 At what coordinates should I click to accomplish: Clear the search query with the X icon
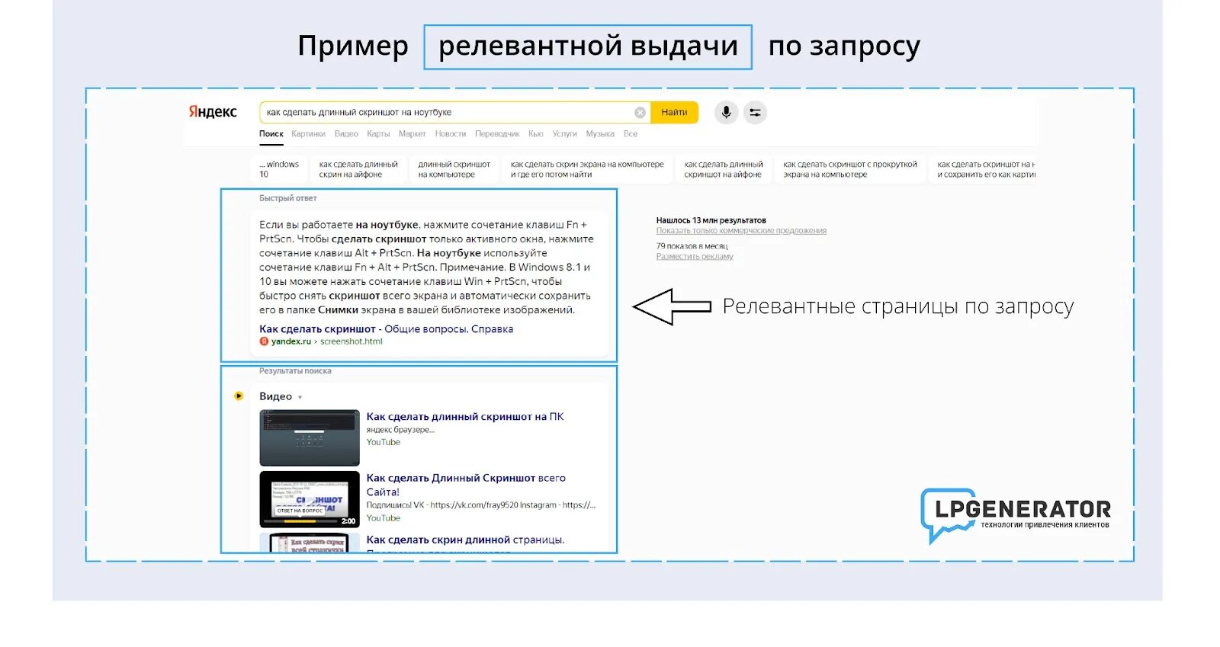pyautogui.click(x=640, y=113)
